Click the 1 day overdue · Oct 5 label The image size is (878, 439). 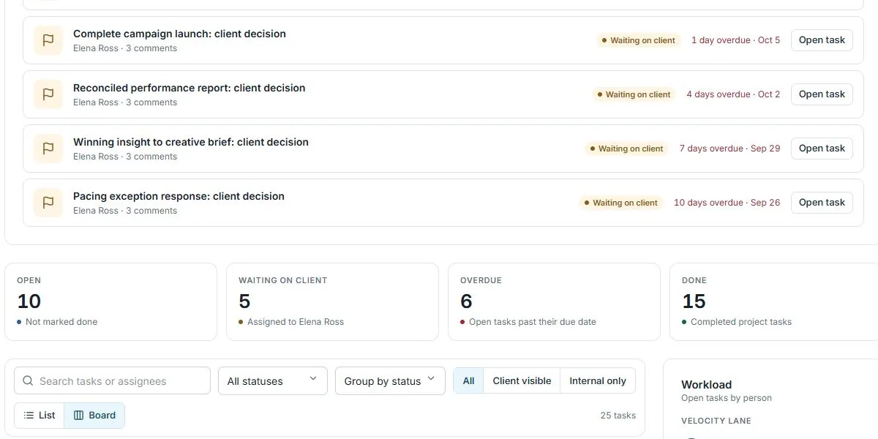click(735, 40)
